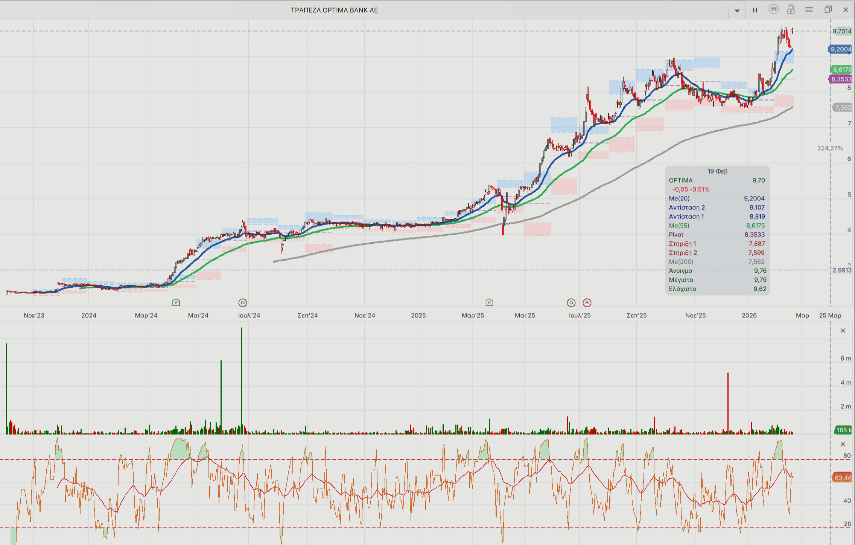Click the restore window icon

[x=828, y=9]
